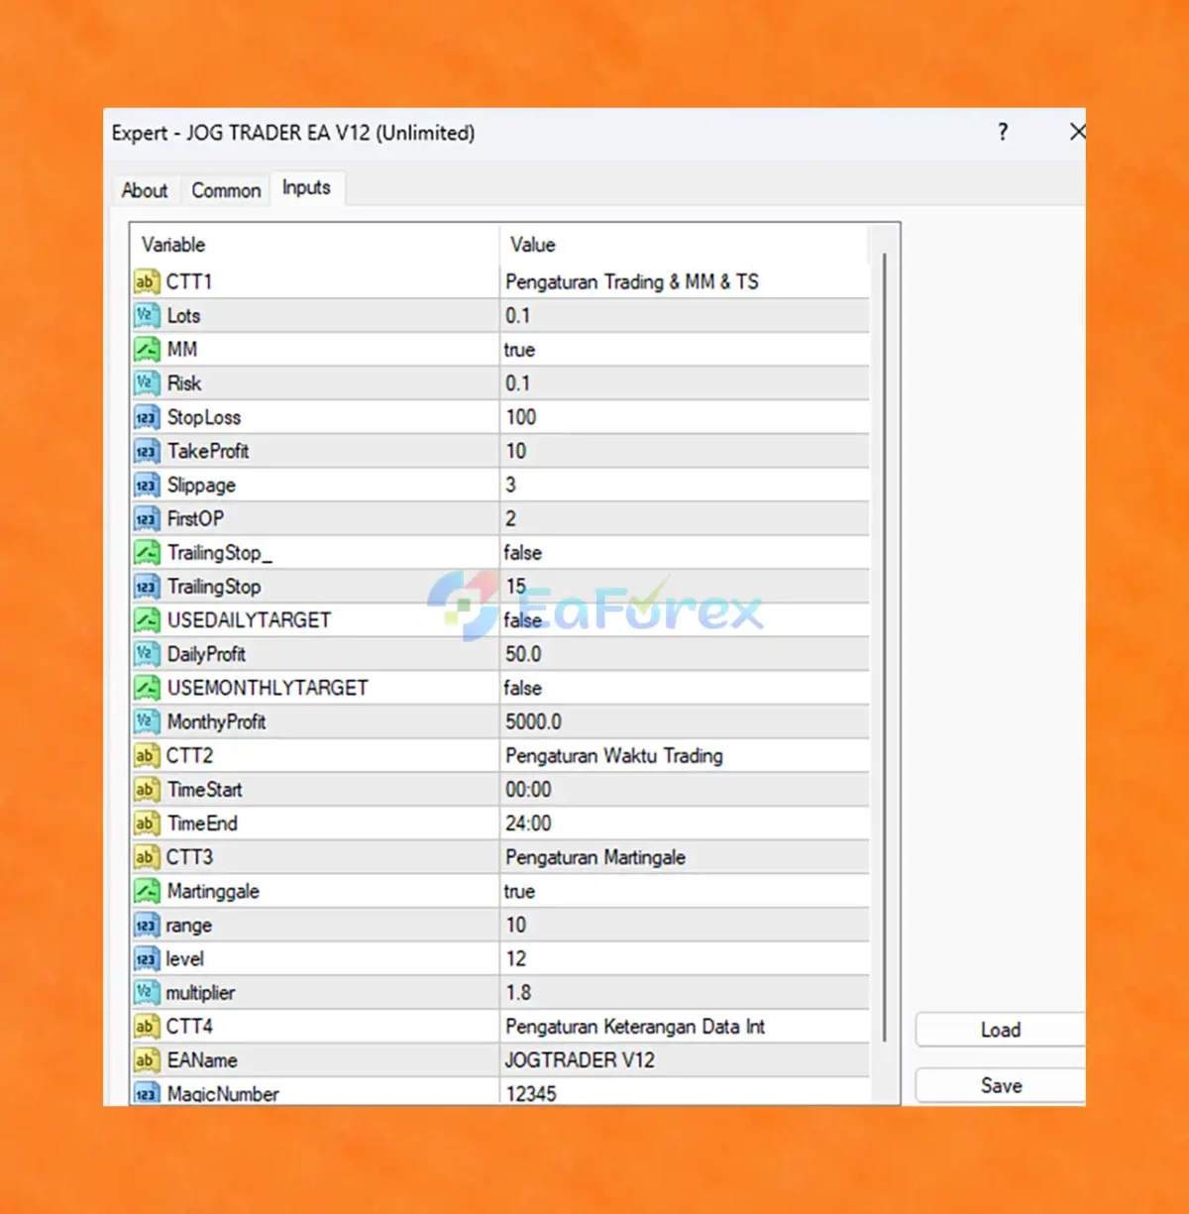Click the vertical scrollbar of inputs list

[884, 646]
